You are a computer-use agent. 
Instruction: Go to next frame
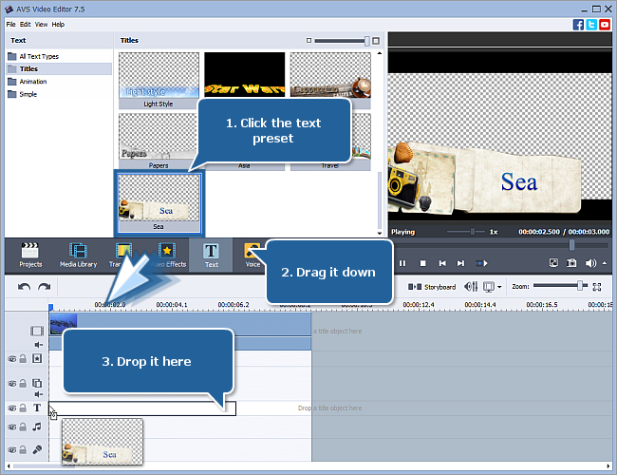click(460, 263)
